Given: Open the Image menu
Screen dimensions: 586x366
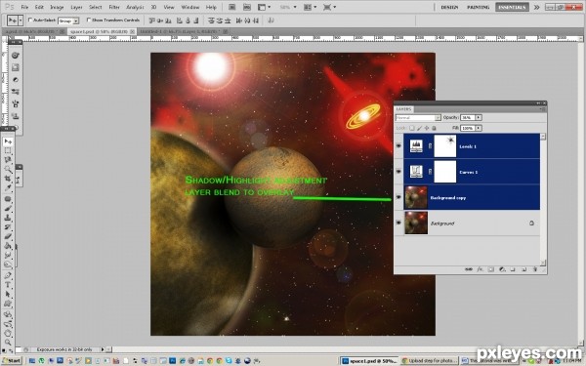Looking at the screenshot, I should point(57,7).
